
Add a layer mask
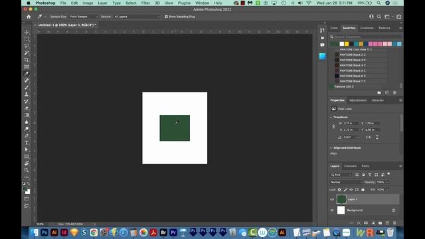click(366, 223)
